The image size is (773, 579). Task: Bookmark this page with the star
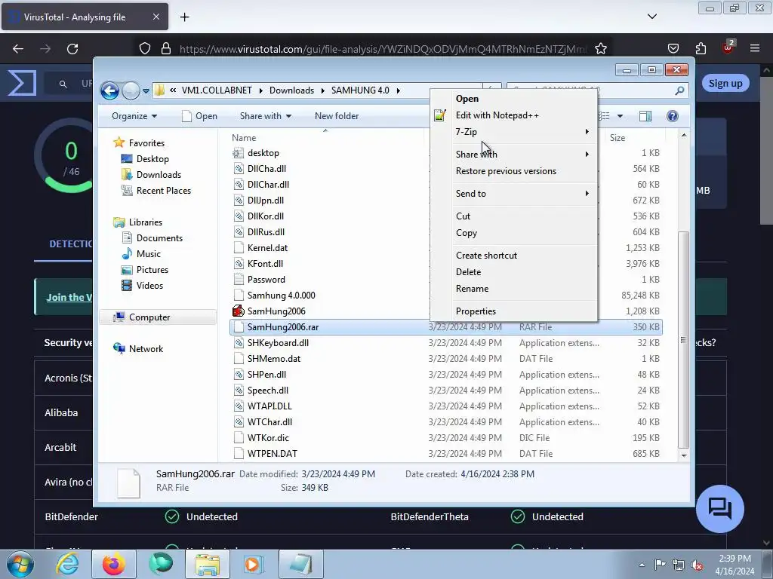pos(600,49)
